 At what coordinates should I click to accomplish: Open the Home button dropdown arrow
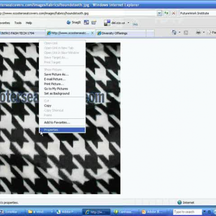pos(180,32)
